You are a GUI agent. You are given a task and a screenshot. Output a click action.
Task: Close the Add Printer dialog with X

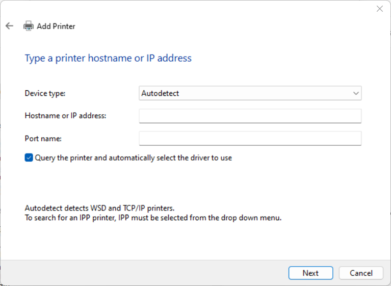tap(379, 9)
